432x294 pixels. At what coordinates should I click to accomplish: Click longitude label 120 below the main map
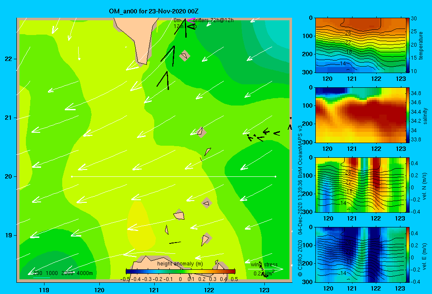[99, 290]
